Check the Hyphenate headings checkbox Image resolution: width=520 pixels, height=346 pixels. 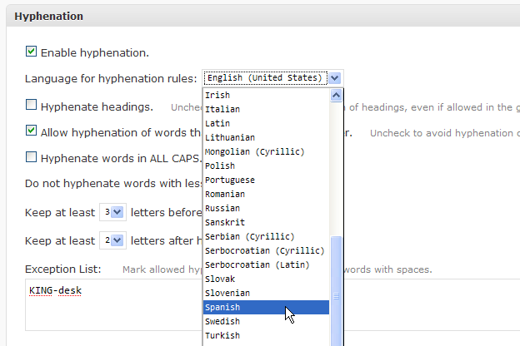32,106
